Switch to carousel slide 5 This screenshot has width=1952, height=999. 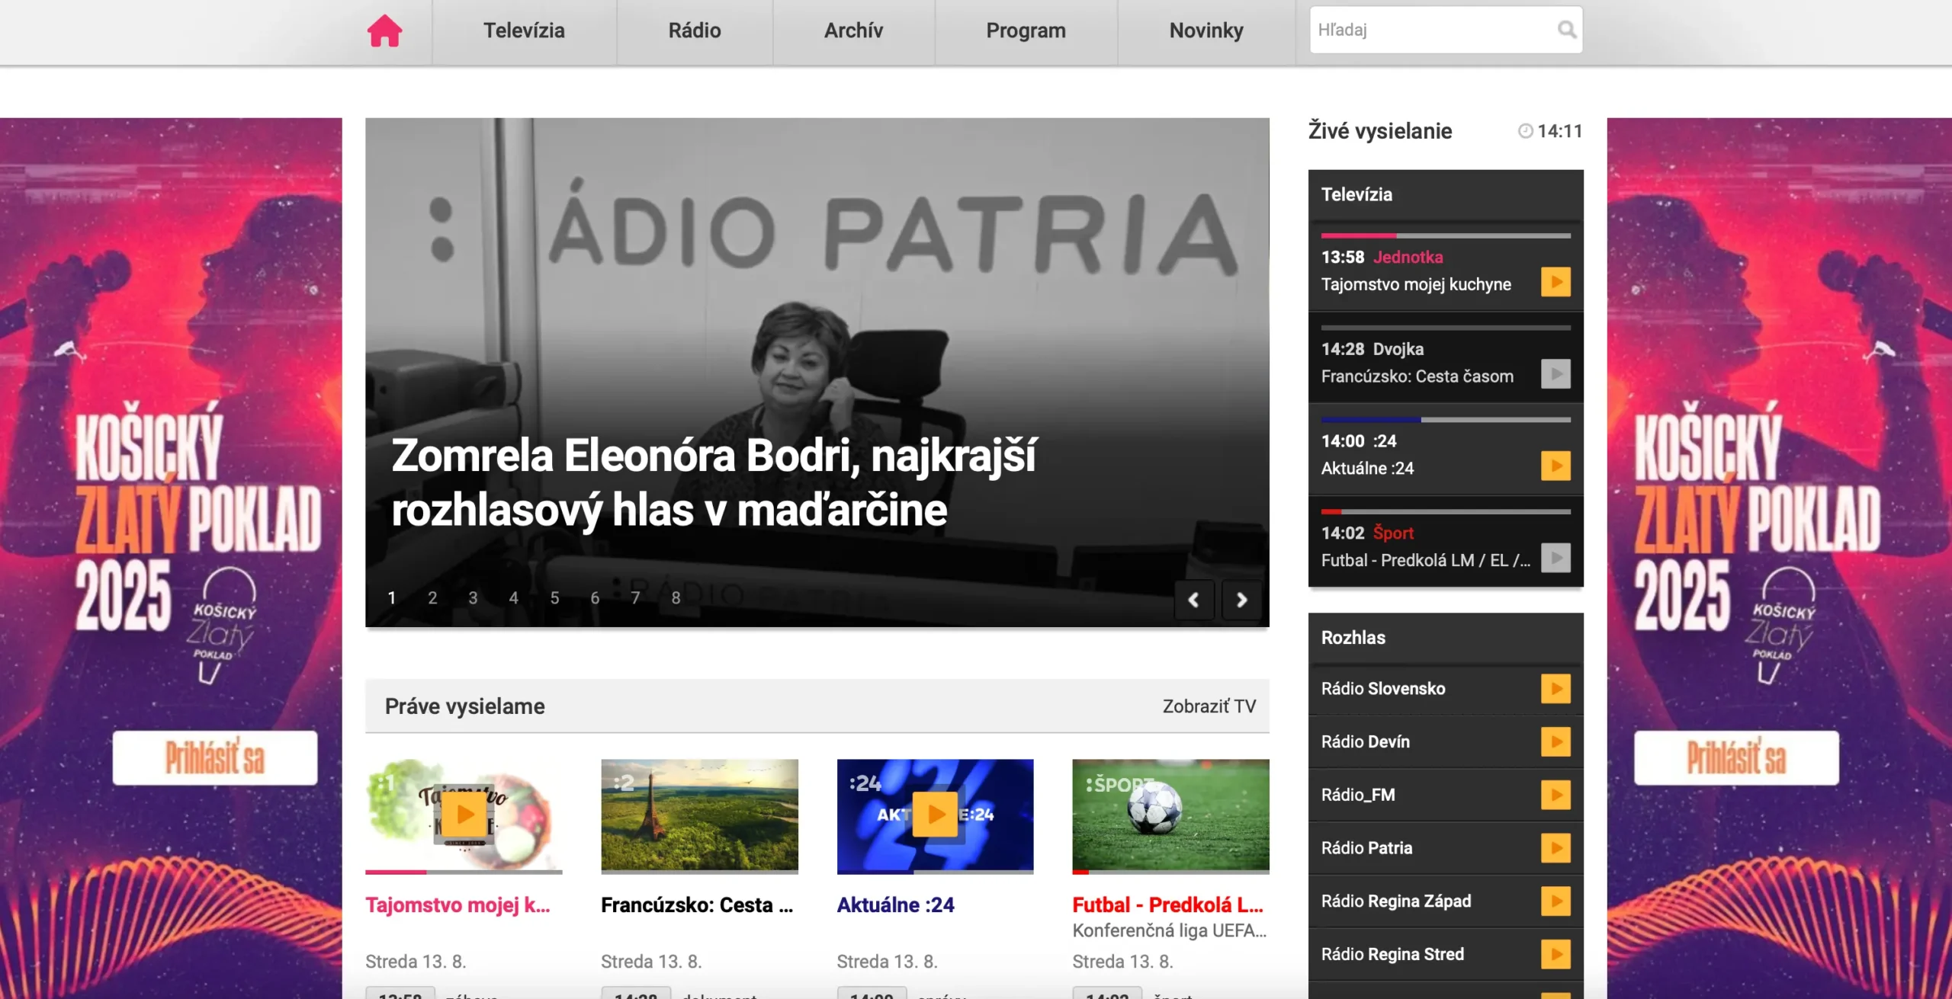(554, 598)
